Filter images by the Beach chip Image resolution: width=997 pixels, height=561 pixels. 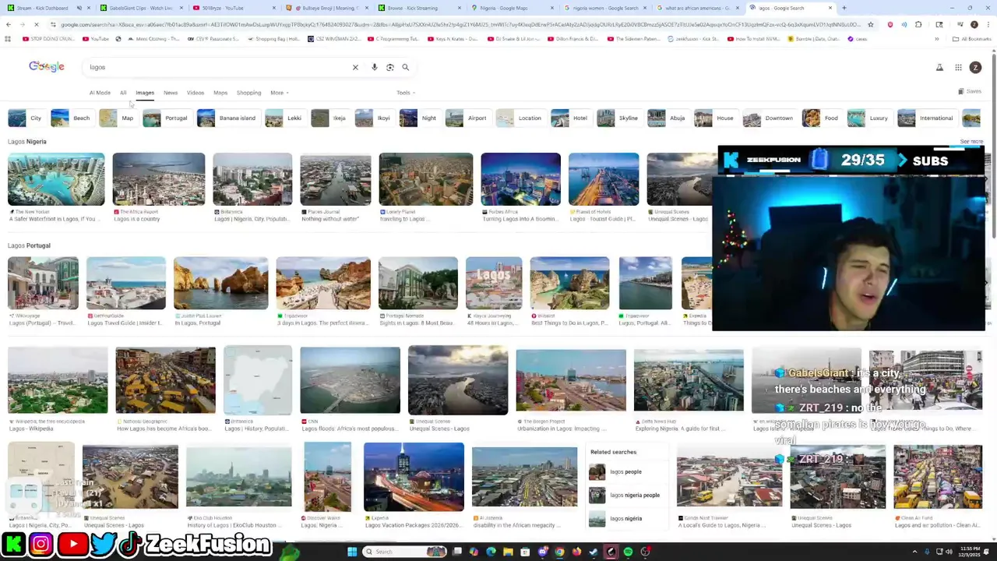click(x=72, y=118)
